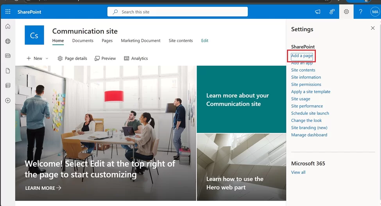Click the Page details toolbar button

tap(72, 59)
